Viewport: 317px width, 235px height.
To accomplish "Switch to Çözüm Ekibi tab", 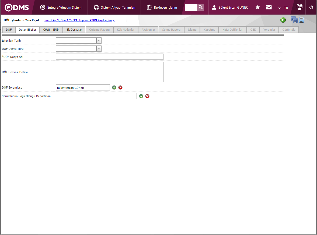I will pyautogui.click(x=51, y=30).
